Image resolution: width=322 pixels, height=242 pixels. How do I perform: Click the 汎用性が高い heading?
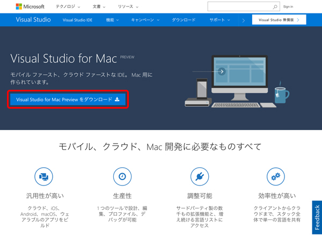click(45, 196)
